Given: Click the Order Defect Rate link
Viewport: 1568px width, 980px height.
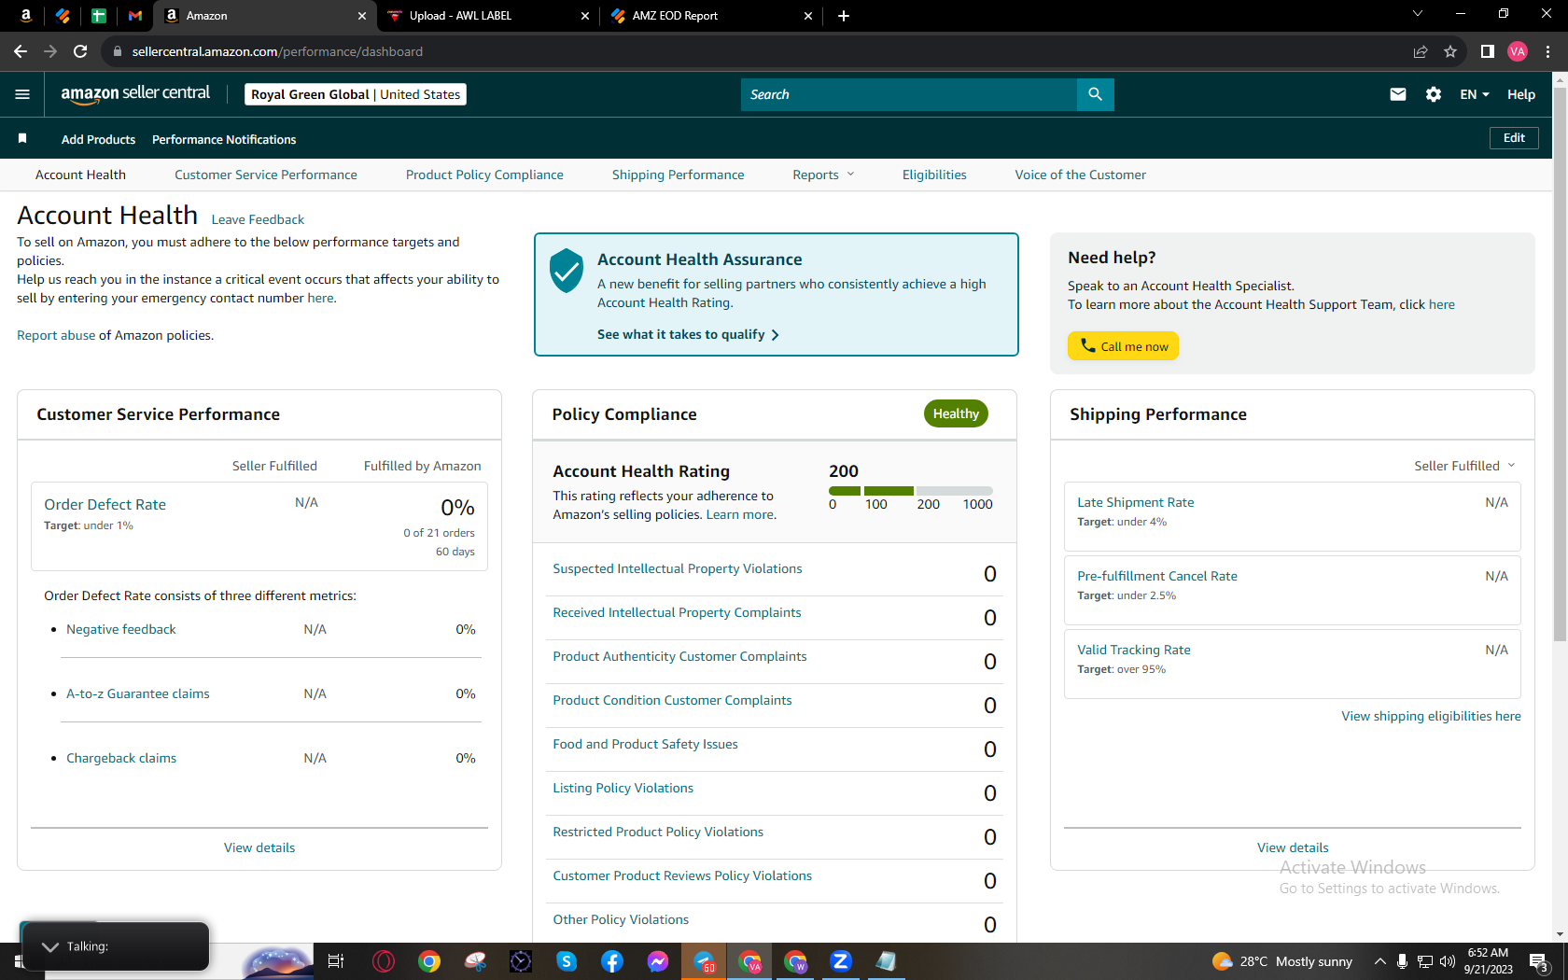Looking at the screenshot, I should pyautogui.click(x=105, y=504).
